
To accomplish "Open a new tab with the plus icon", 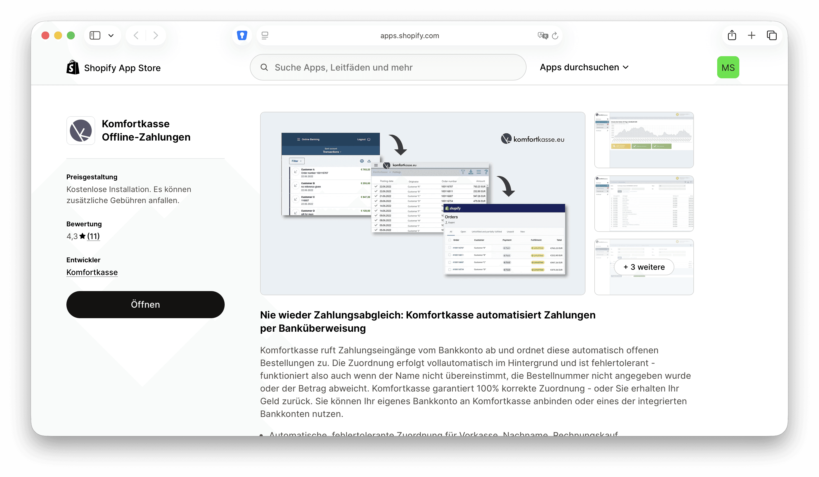I will click(751, 35).
